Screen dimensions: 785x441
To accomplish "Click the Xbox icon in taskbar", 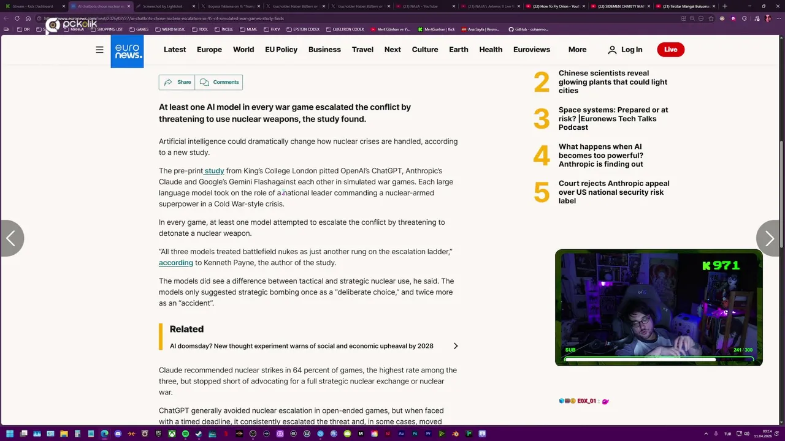I will [172, 434].
